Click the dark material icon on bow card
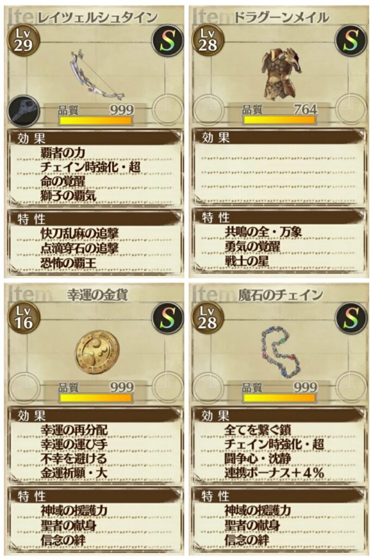 pos(23,111)
